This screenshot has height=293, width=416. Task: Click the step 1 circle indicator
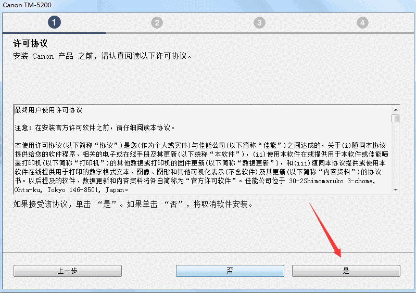point(54,22)
